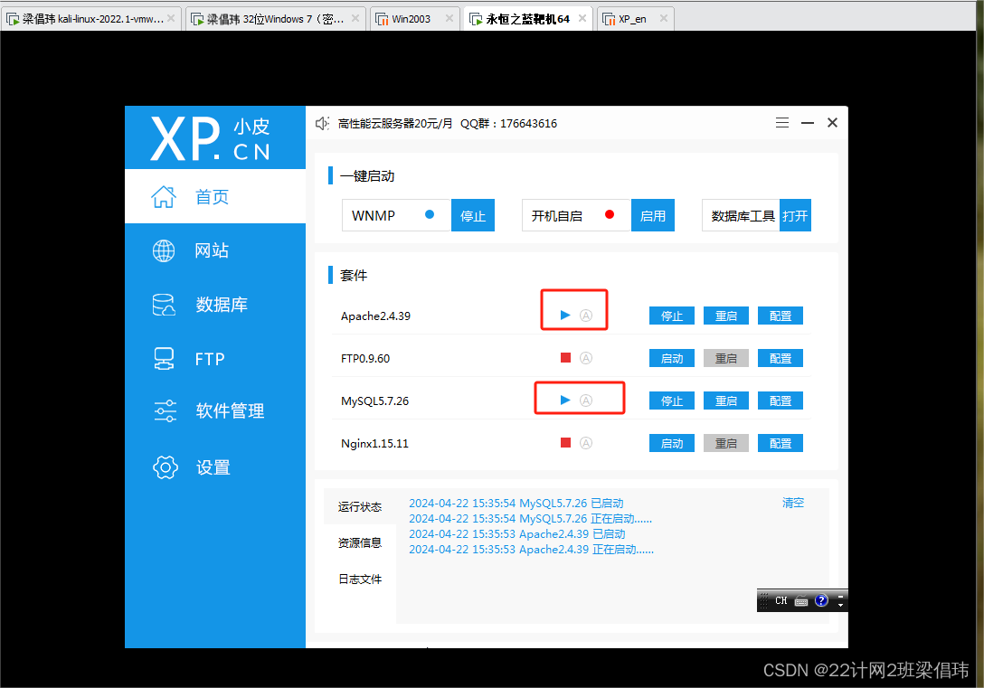Toggle Nginx1.15.11 auto-start A icon
Image resolution: width=984 pixels, height=688 pixels.
(x=585, y=443)
